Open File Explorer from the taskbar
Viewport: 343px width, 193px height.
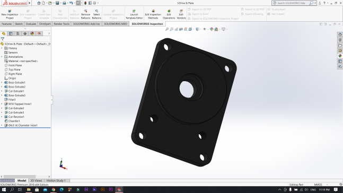[x=29, y=189]
